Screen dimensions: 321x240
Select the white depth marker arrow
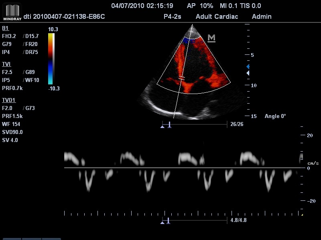(248, 73)
